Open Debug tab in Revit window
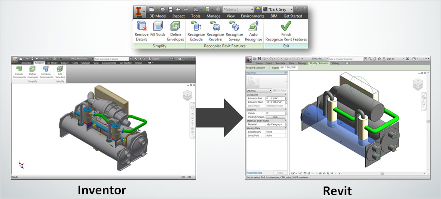Screen dimensions: 441x199 [335, 63]
